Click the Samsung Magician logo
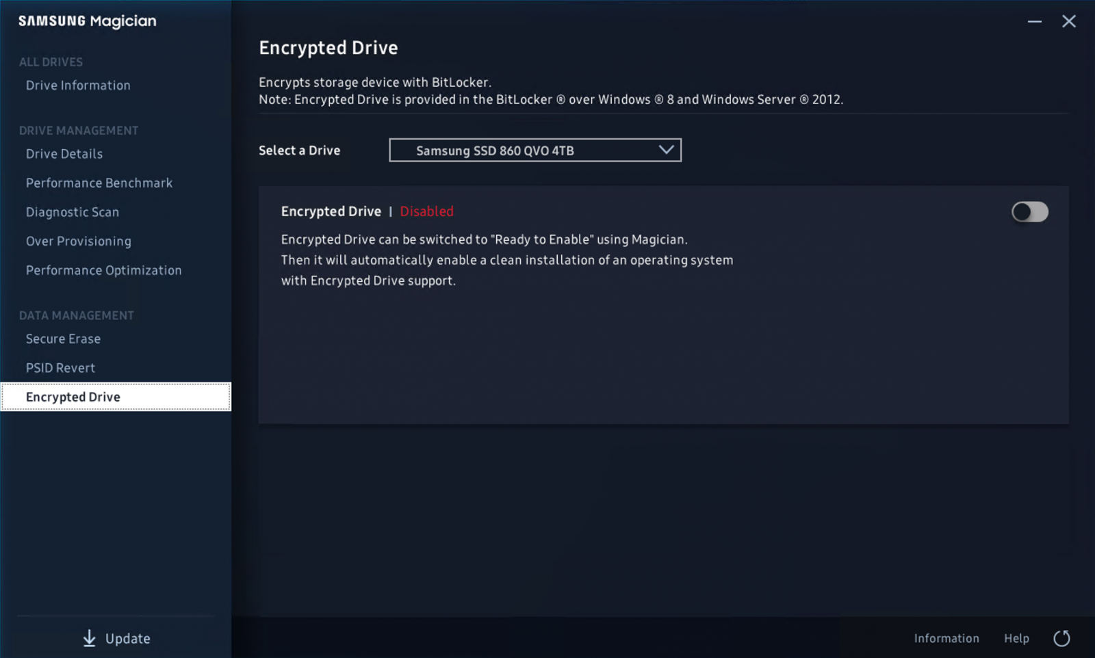1095x658 pixels. (88, 21)
